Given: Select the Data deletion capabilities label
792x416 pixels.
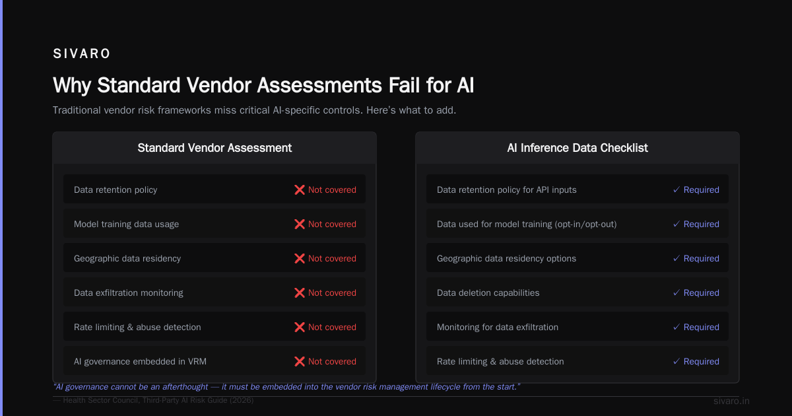Looking at the screenshot, I should 488,293.
